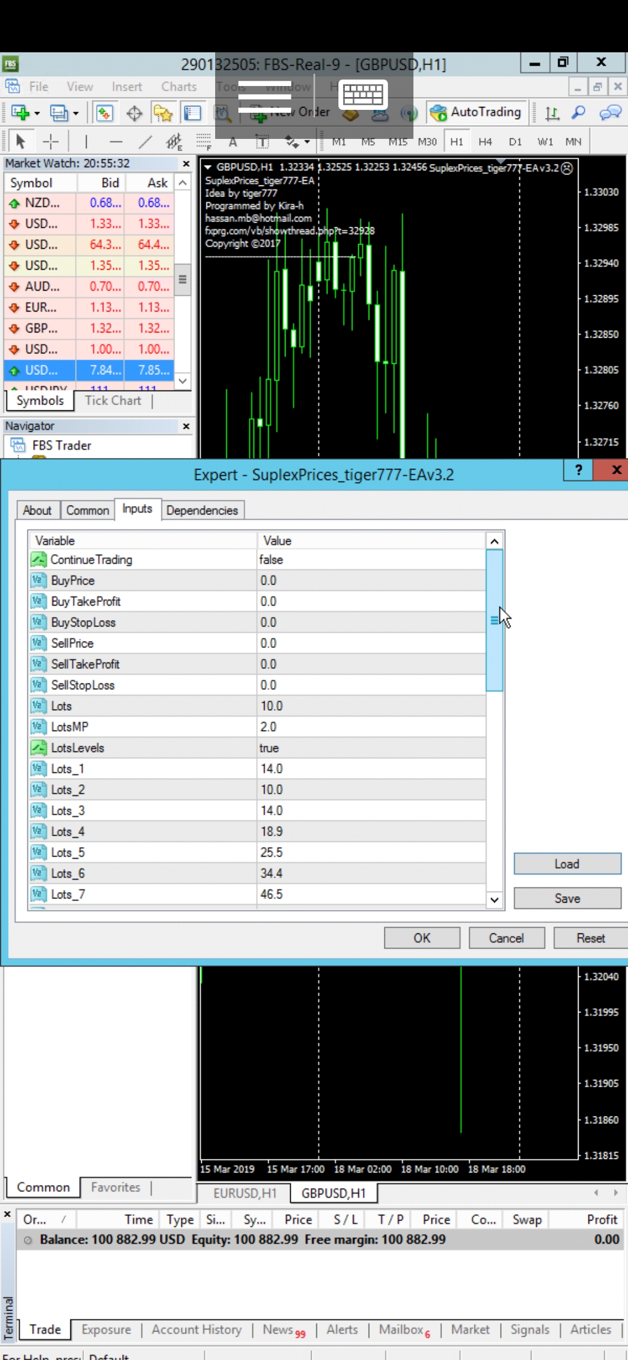
Task: Select the draw Trendline tool
Action: click(145, 142)
